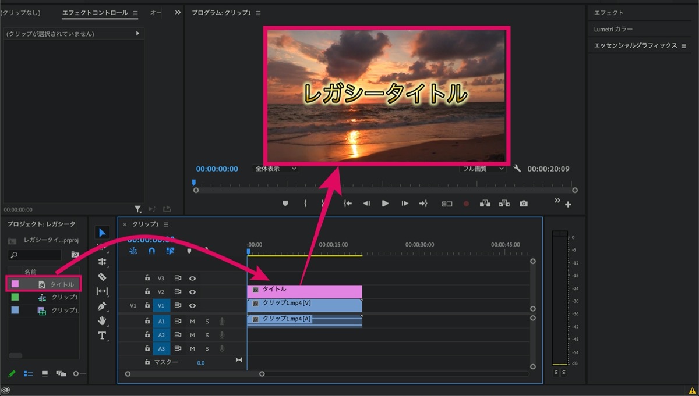
Task: Hide track V1 with eye icon
Action: (192, 305)
